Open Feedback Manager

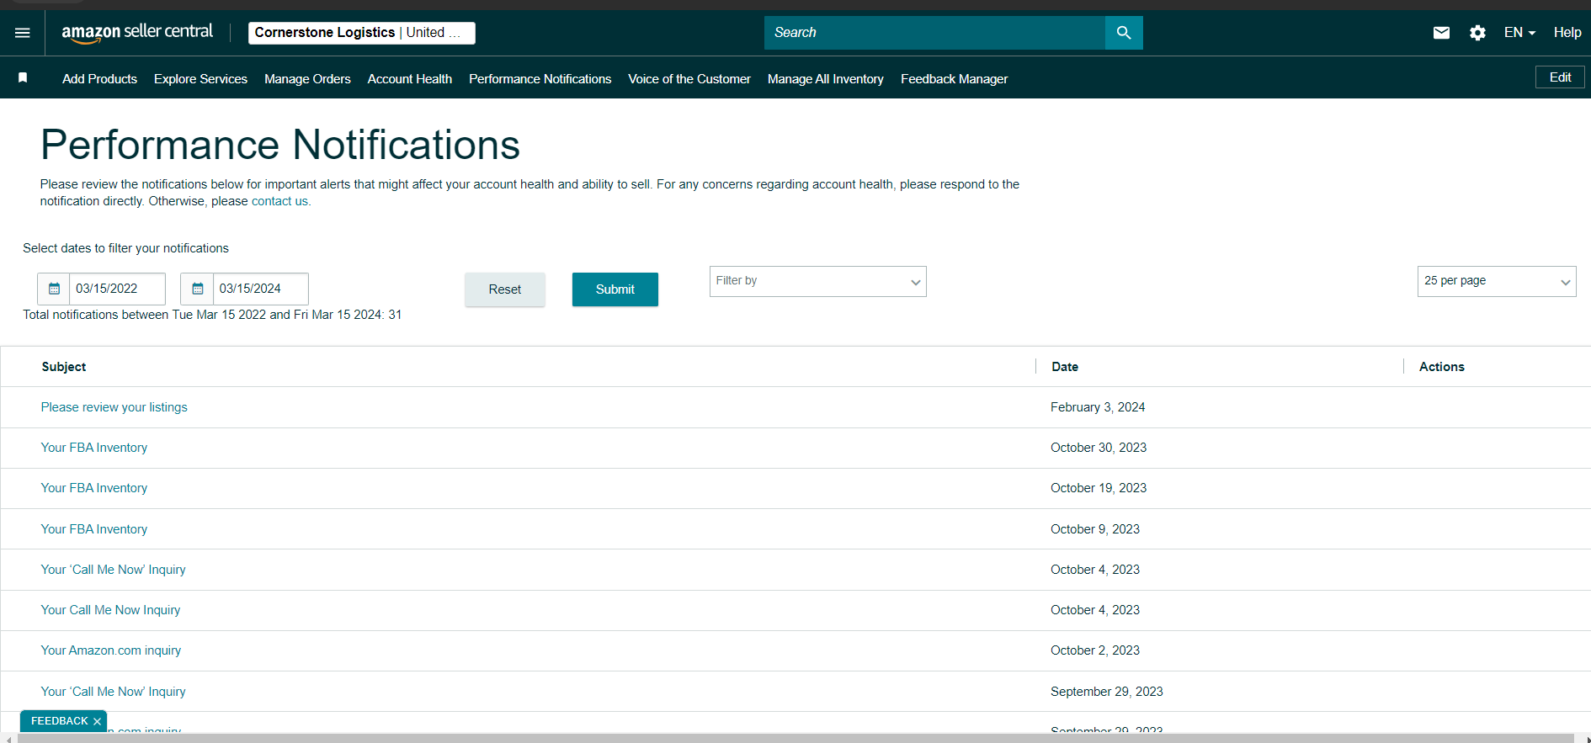tap(954, 78)
